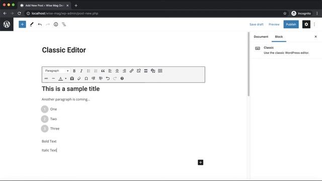Toggle Italic in classic toolbar
The height and width of the screenshot is (181, 322).
pos(82,71)
